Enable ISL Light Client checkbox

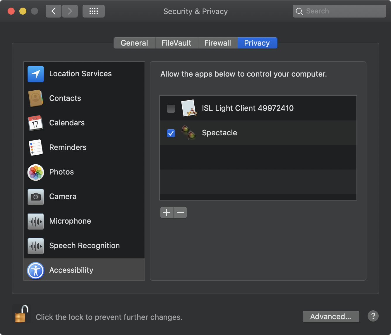[x=171, y=108]
